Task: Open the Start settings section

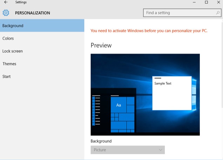Action: pyautogui.click(x=42, y=77)
